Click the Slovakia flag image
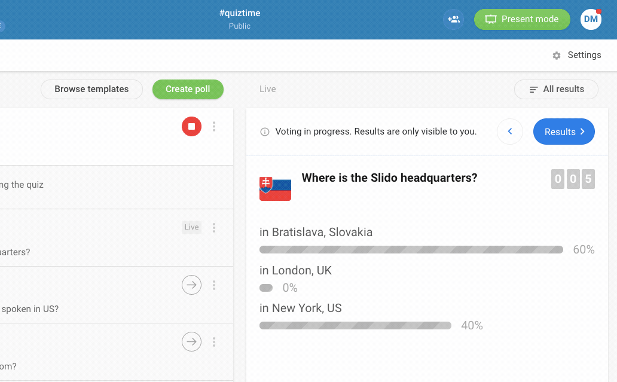Image resolution: width=617 pixels, height=382 pixels. 275,188
